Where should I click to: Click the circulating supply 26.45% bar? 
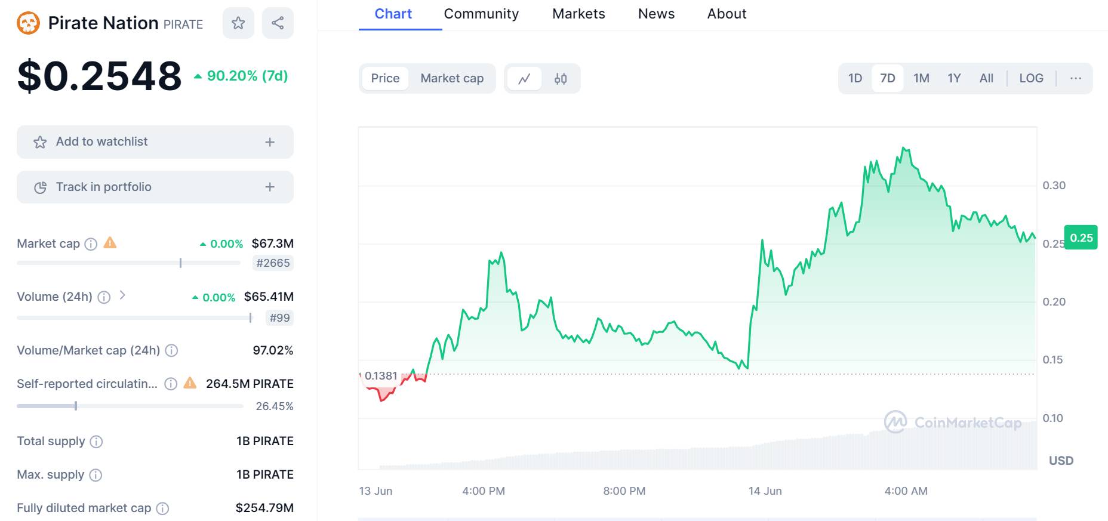(130, 406)
